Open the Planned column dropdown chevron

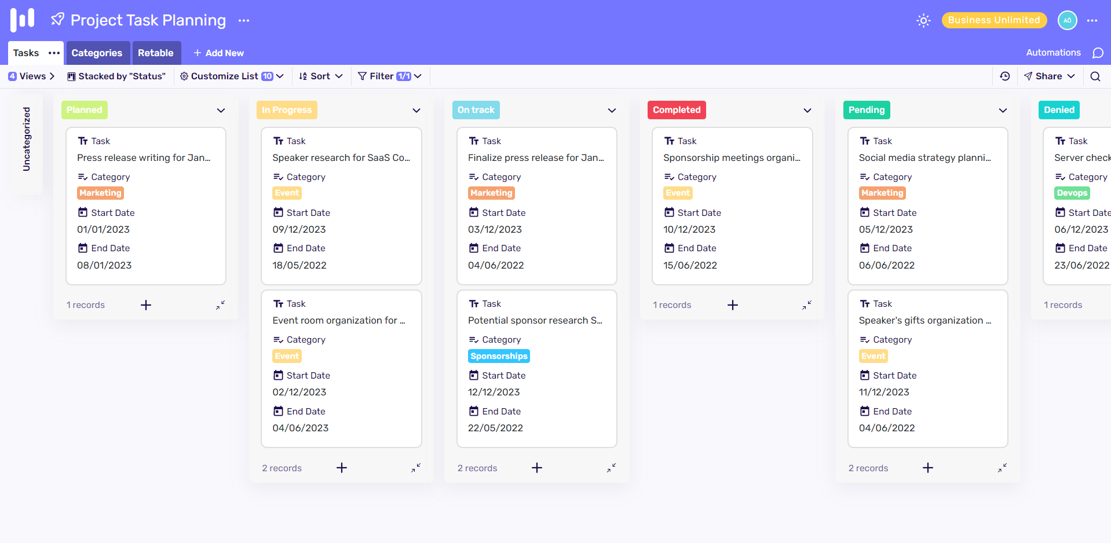click(221, 111)
